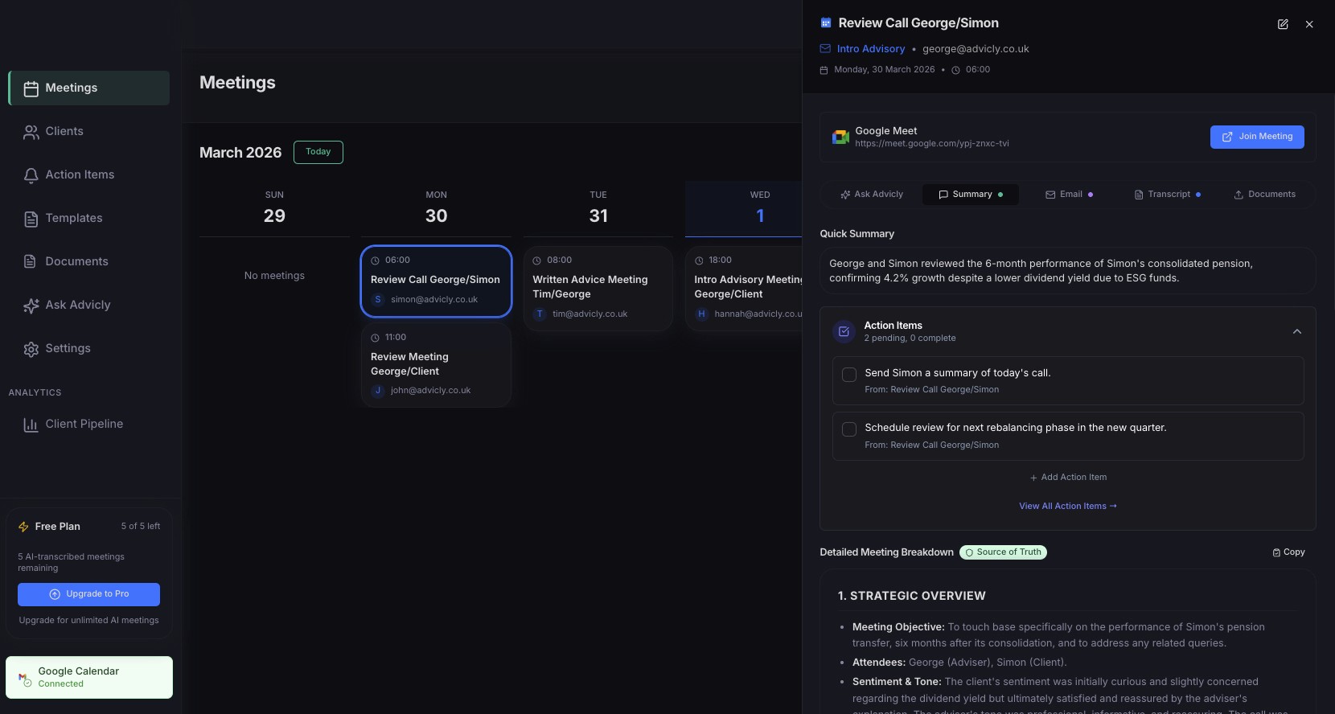Switch to the Documents tab in panel
This screenshot has height=714, width=1335.
click(1265, 195)
